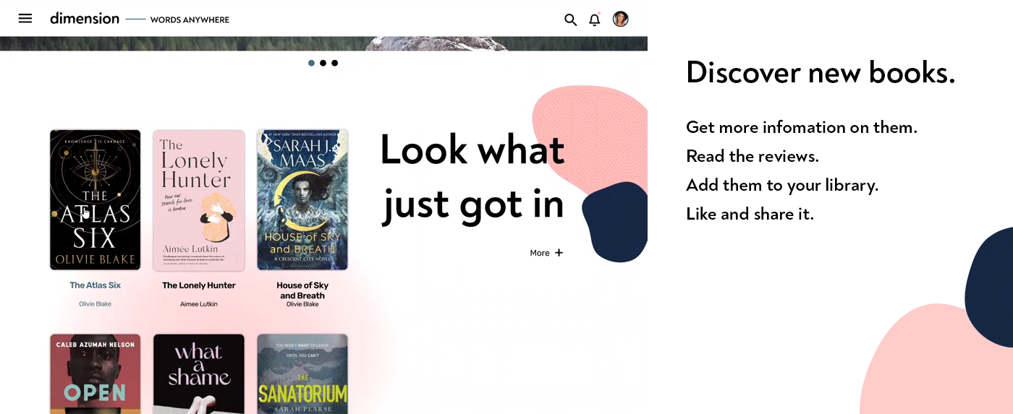This screenshot has height=414, width=1013.
Task: Open The Lonely Hunter book cover
Action: coord(199,200)
